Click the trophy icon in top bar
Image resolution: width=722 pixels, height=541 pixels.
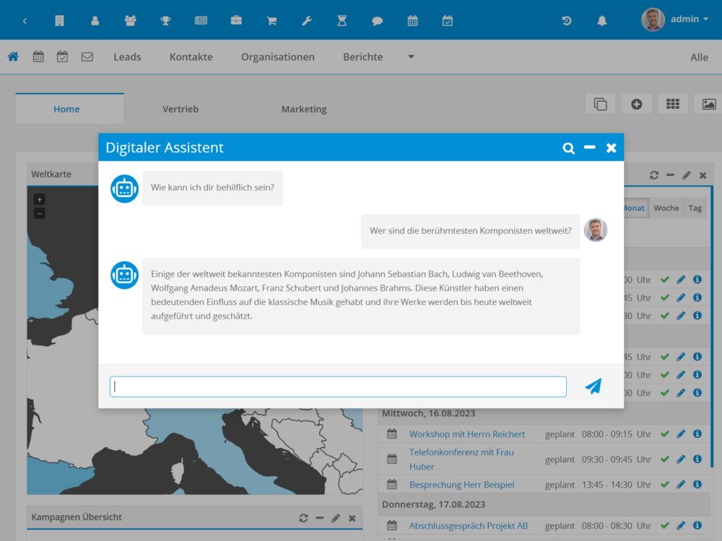pos(165,20)
